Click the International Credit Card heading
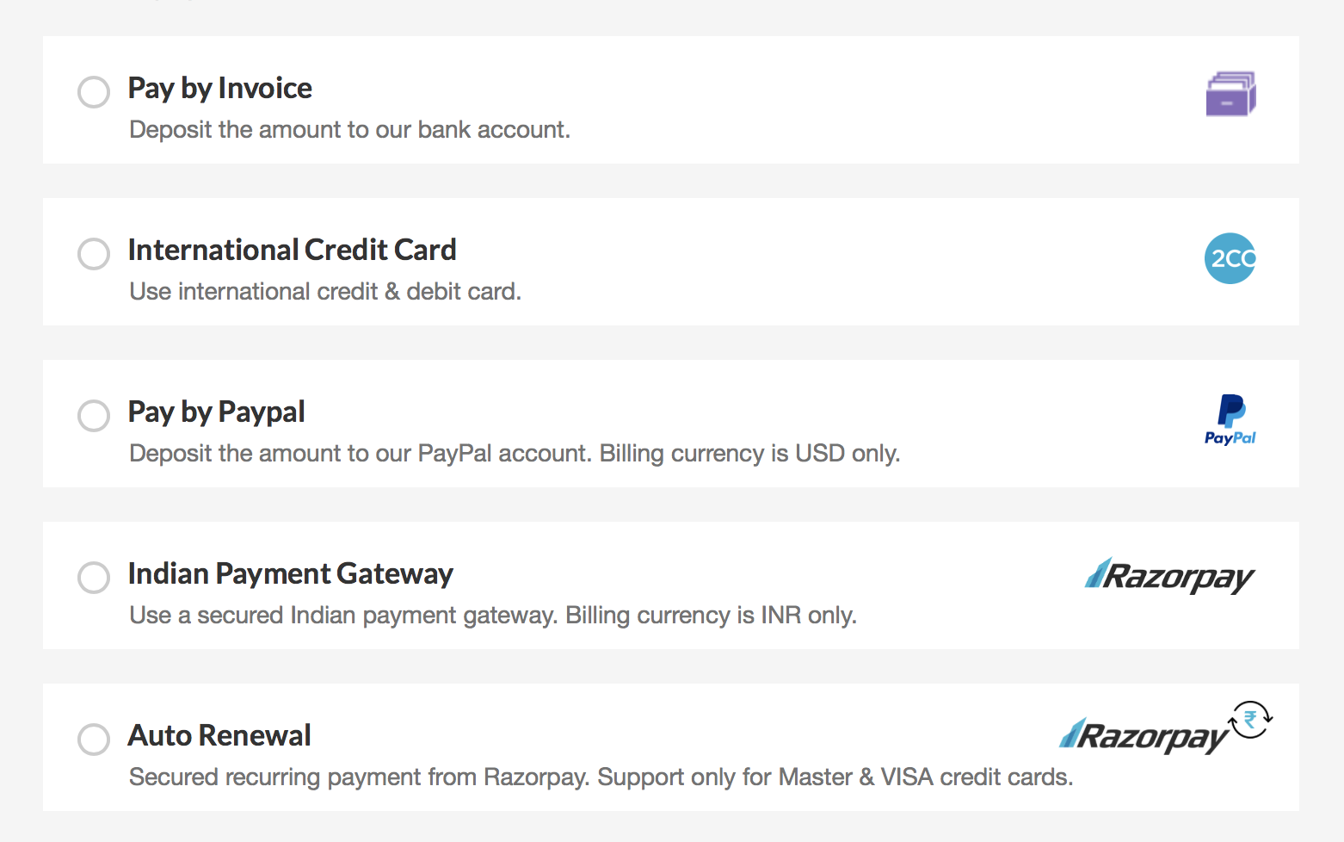The image size is (1344, 842). click(x=293, y=250)
